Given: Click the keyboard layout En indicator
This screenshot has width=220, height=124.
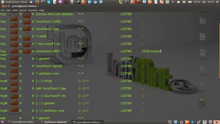Looking at the screenshot, I should [167, 2].
